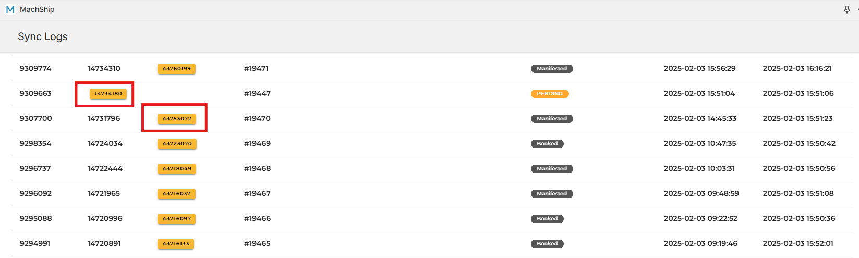Viewport: 859px width, 258px height.
Task: Open the yellow 43760199 badge
Action: [x=177, y=69]
